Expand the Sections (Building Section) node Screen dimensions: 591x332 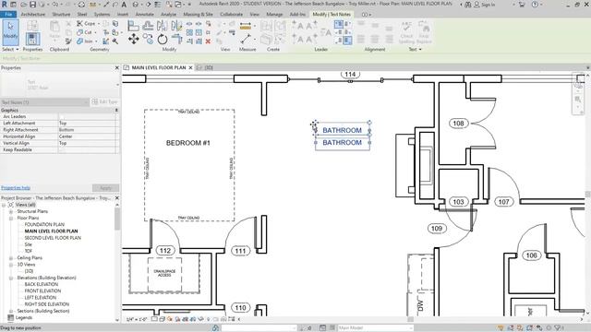click(x=11, y=311)
